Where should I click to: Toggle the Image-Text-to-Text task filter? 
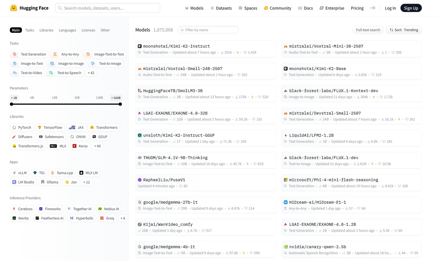[x=105, y=54]
